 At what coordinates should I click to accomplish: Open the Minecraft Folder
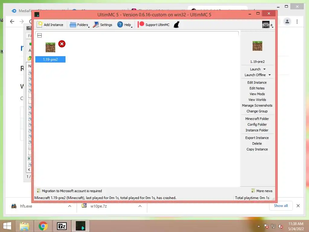tap(257, 118)
